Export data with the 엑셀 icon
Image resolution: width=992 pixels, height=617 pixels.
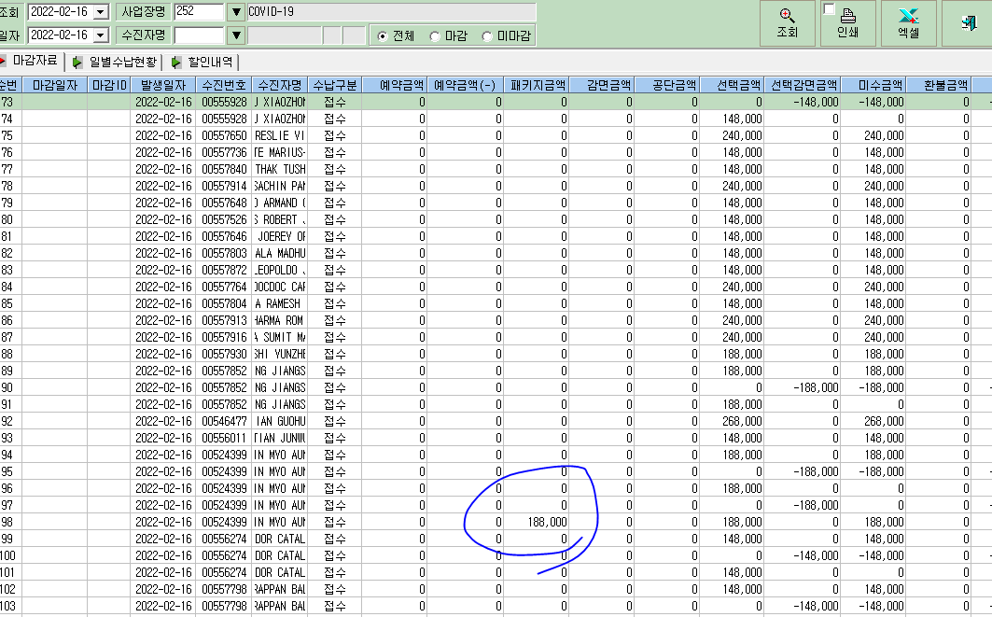coord(909,16)
